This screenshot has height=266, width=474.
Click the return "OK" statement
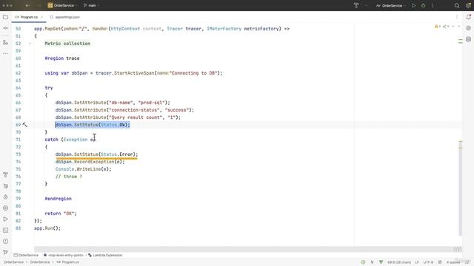coord(61,214)
